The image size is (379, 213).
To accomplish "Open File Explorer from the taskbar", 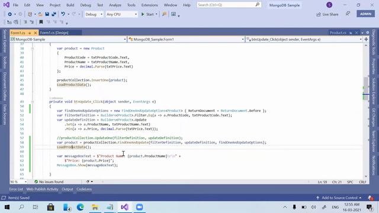I will click(x=95, y=207).
